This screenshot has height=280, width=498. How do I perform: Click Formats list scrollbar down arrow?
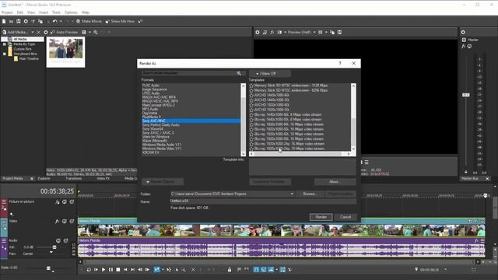(x=244, y=154)
